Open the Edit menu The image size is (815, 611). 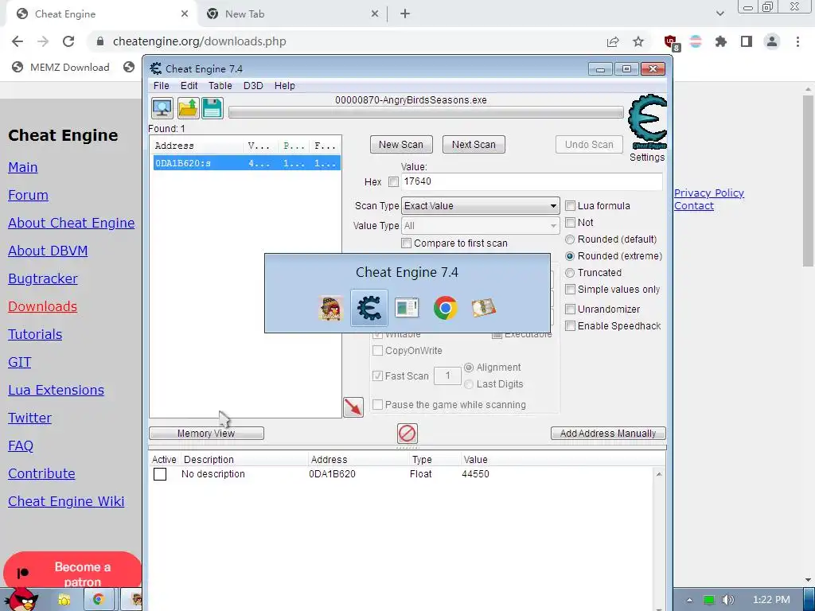click(189, 86)
